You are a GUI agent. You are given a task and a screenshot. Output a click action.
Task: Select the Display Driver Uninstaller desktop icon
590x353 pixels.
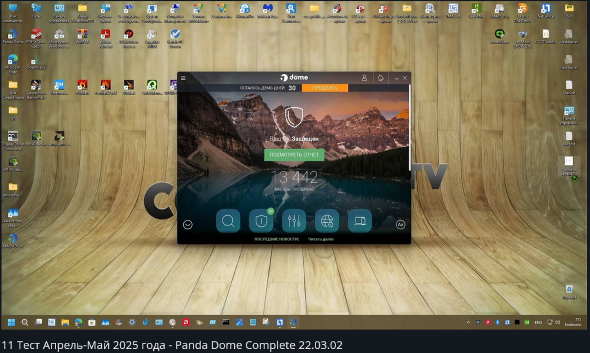click(13, 140)
